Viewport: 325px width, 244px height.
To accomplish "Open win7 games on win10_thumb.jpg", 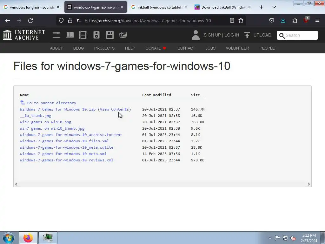I will [52, 128].
